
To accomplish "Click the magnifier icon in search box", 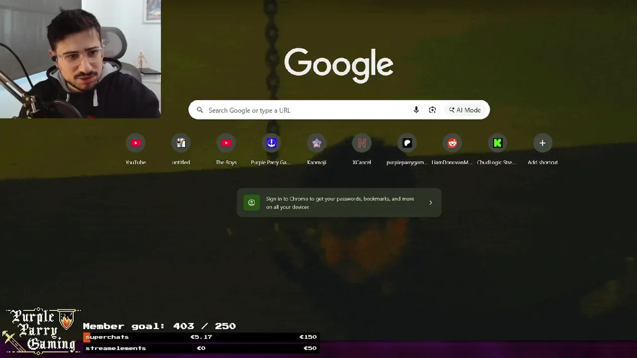I will [200, 110].
